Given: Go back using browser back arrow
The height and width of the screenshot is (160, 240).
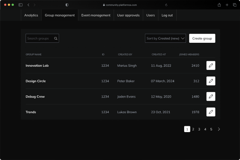Looking at the screenshot, I should pos(28,5).
